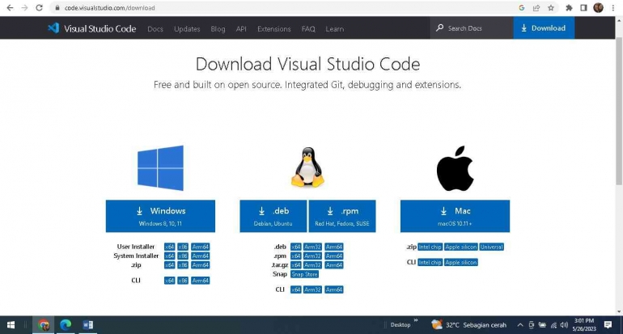
Task: Click the Windows logo image
Action: coord(160,168)
